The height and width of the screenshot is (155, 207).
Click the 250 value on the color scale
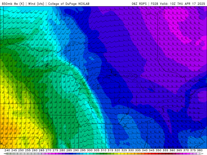pos(21,150)
